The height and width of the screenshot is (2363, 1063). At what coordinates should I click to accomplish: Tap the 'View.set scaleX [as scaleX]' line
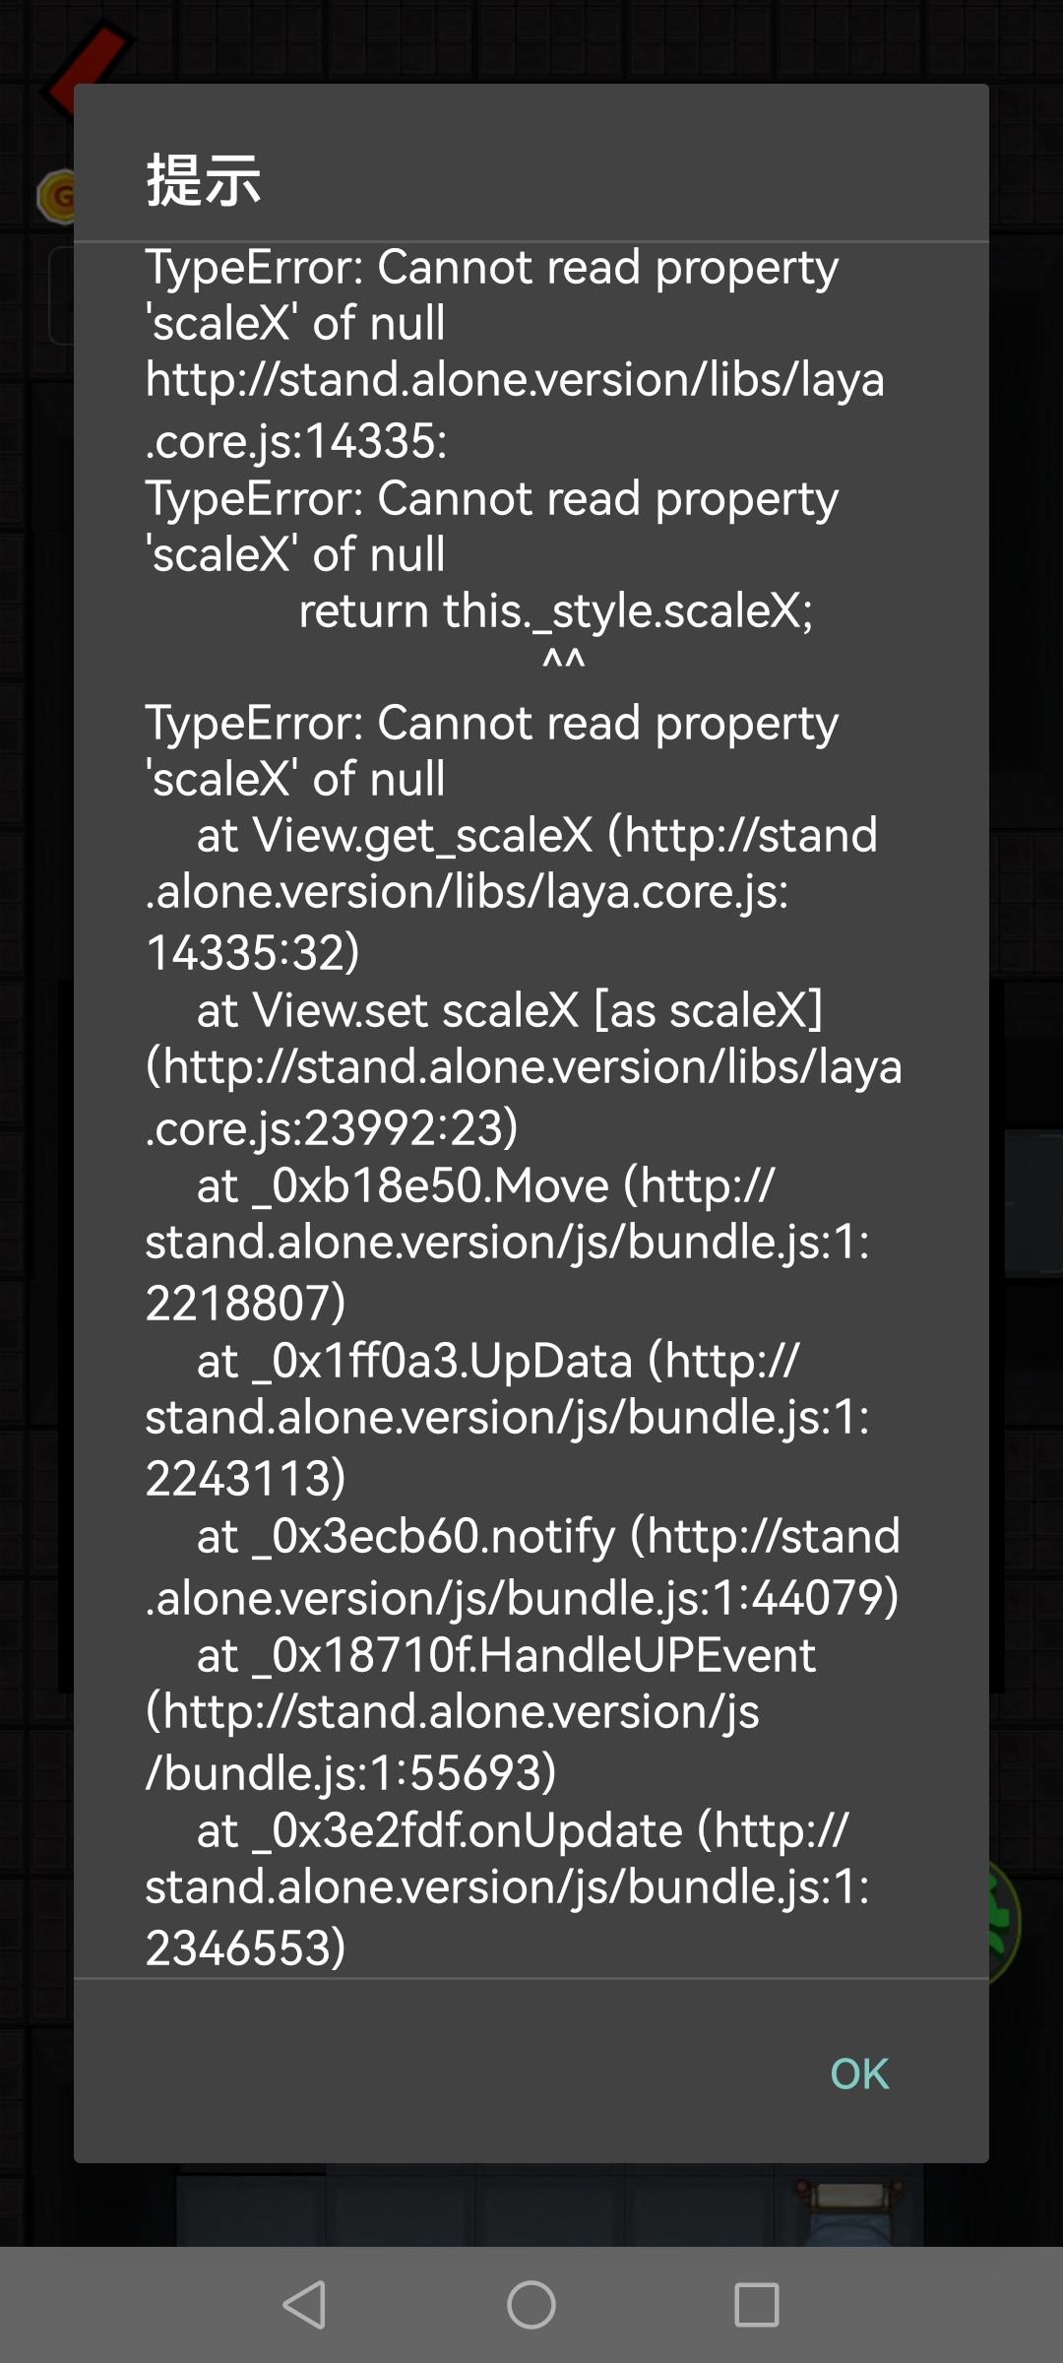pos(509,1011)
